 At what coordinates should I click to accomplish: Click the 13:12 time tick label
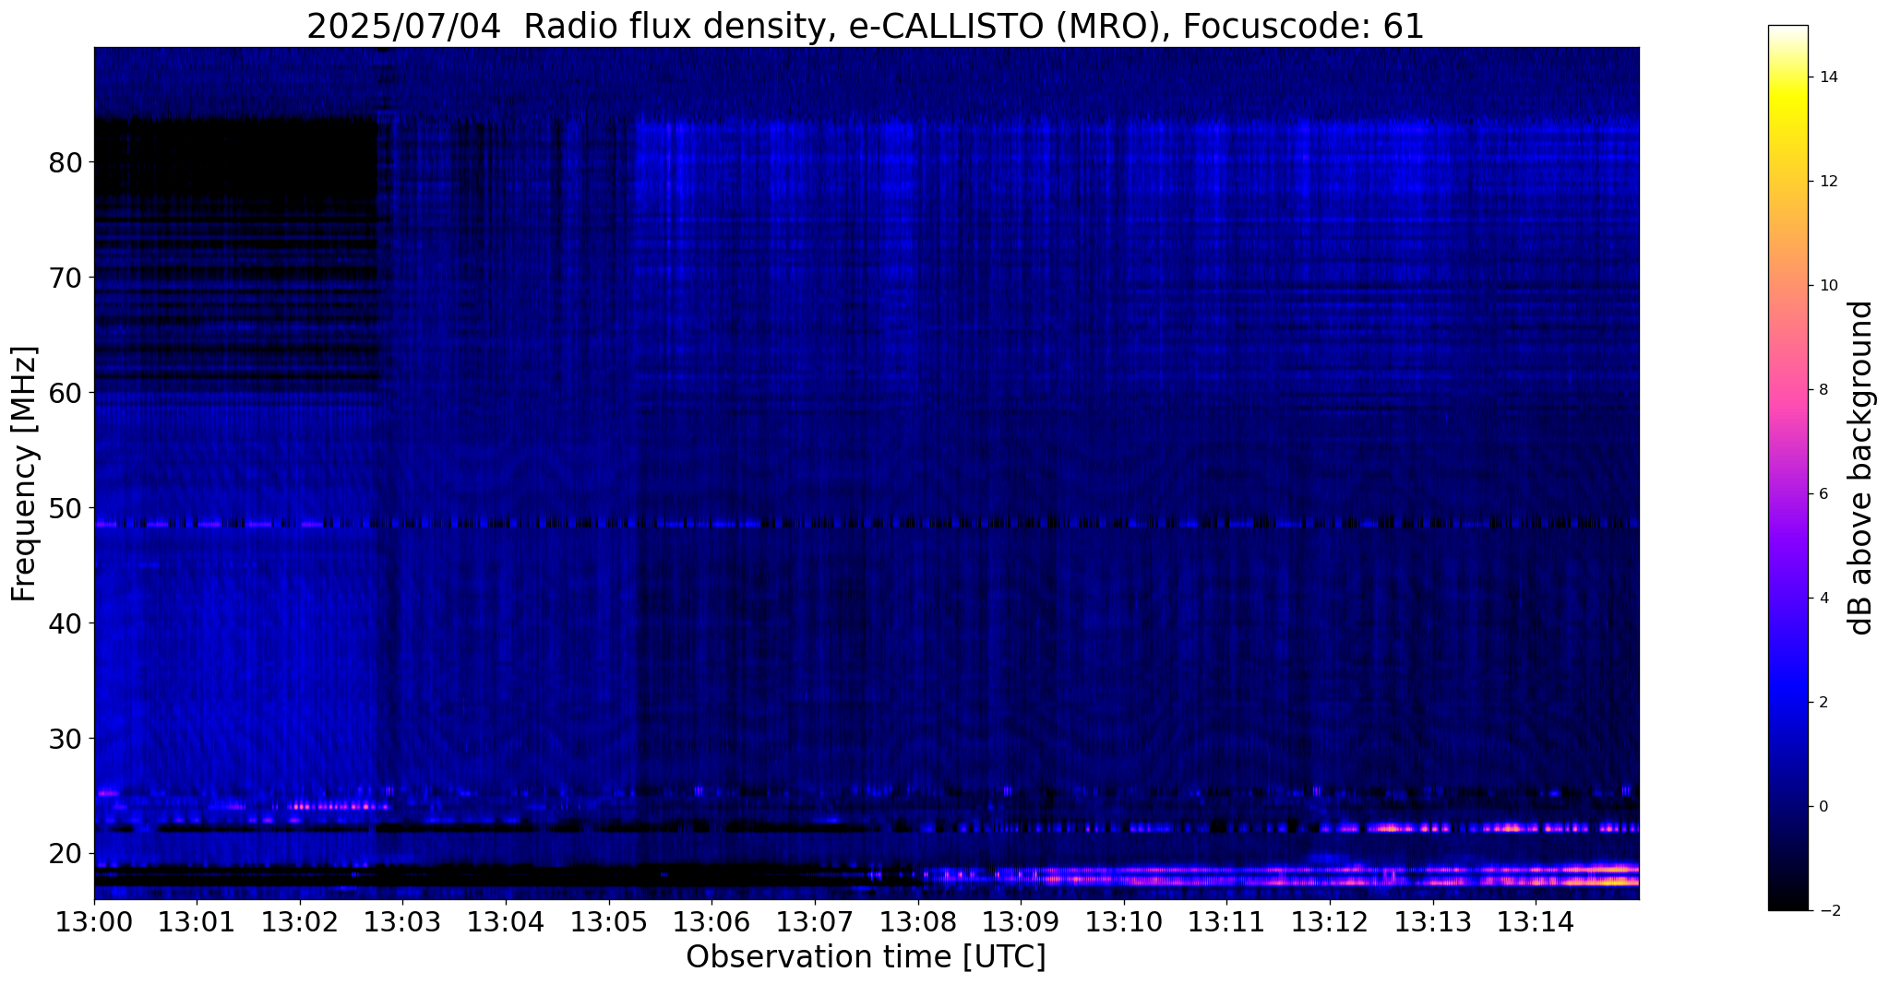click(x=1330, y=922)
